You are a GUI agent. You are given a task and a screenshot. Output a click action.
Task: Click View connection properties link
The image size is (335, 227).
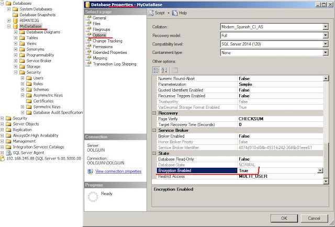point(118,171)
